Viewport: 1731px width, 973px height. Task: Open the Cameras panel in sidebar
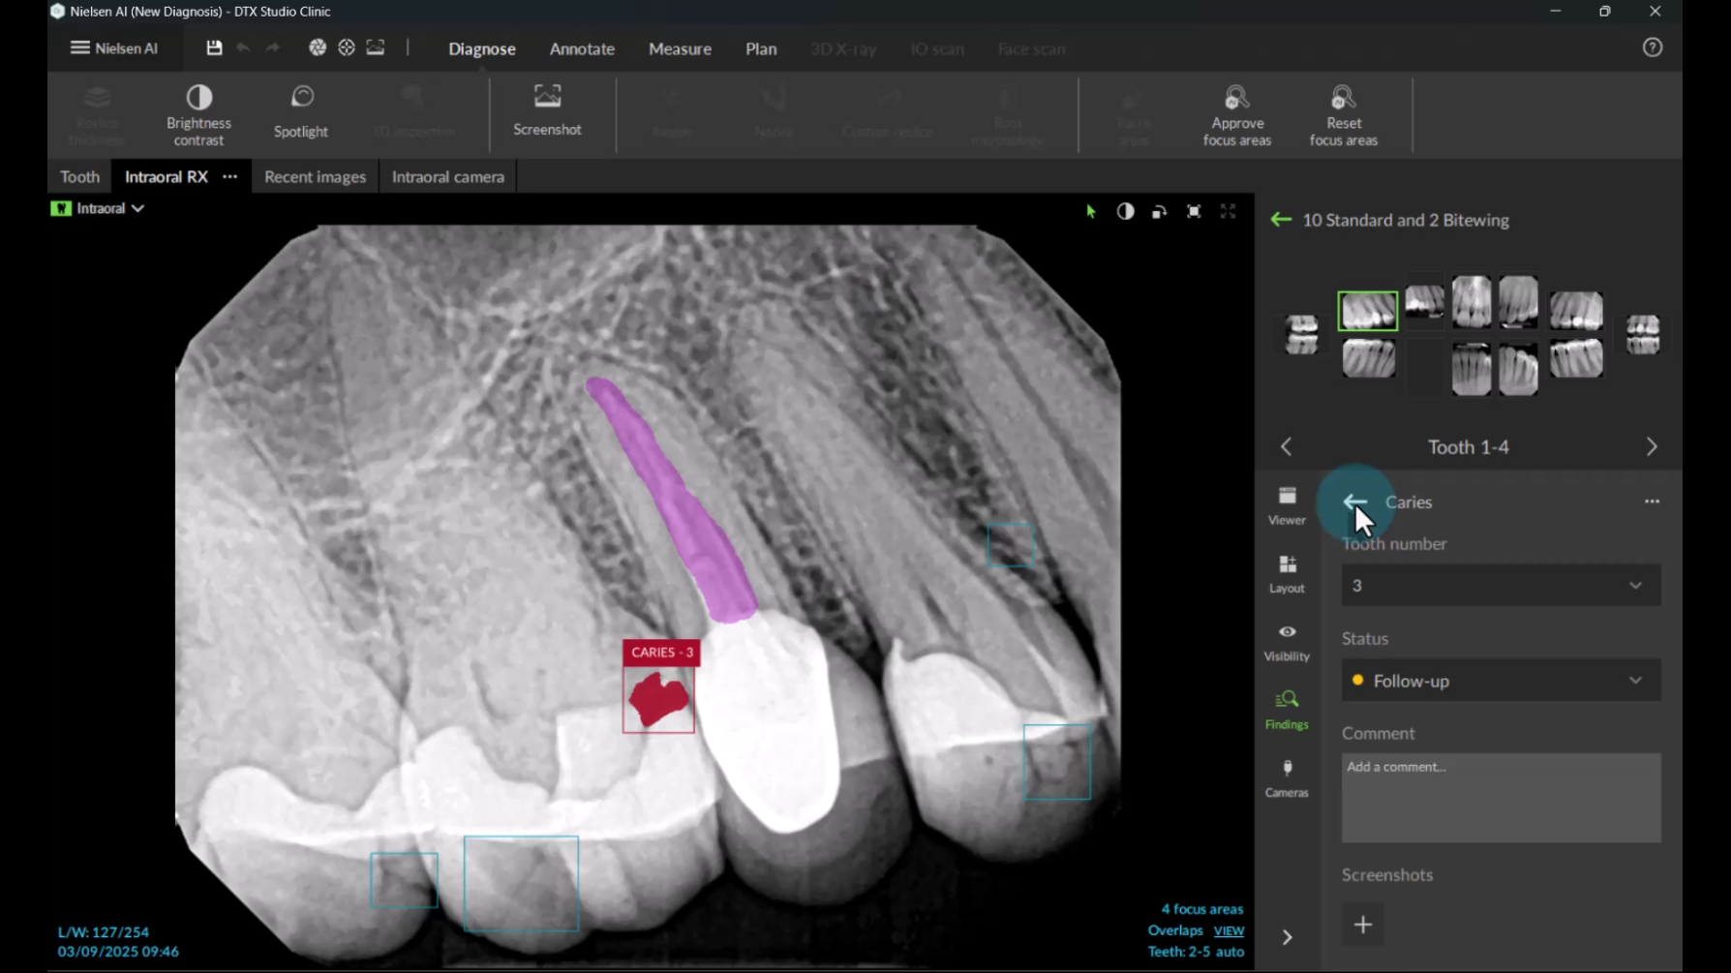(1287, 777)
